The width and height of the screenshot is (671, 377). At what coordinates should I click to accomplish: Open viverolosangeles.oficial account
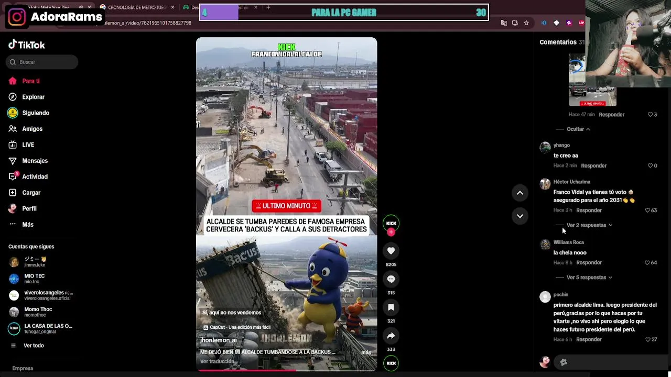coord(41,295)
